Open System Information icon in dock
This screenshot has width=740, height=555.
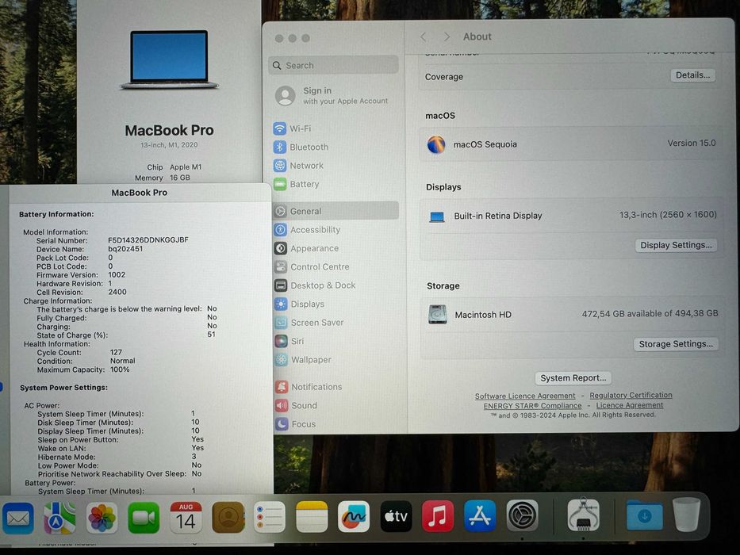583,515
